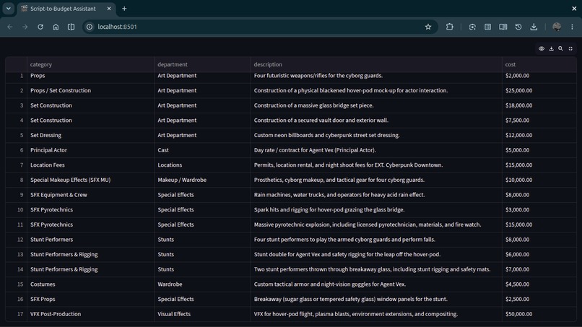582x327 pixels.
Task: View site information icon in address bar
Action: pos(90,27)
